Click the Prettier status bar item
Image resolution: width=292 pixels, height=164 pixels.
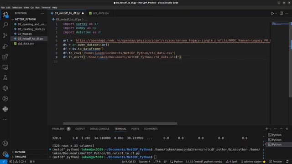tap(276, 162)
